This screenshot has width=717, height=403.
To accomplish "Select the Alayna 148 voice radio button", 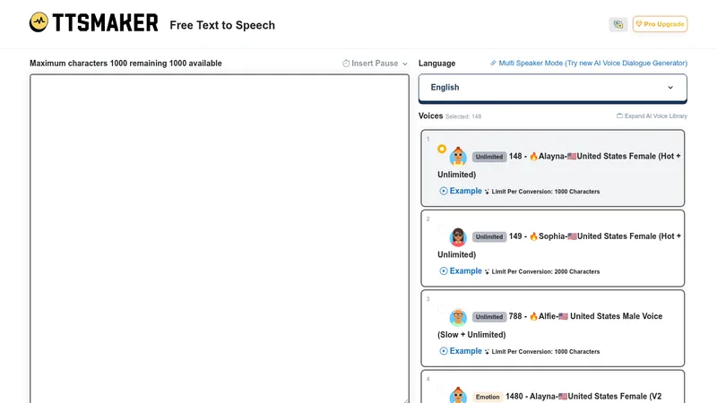I will [442, 149].
